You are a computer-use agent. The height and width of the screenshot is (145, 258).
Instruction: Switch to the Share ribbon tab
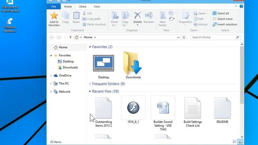pos(83,6)
